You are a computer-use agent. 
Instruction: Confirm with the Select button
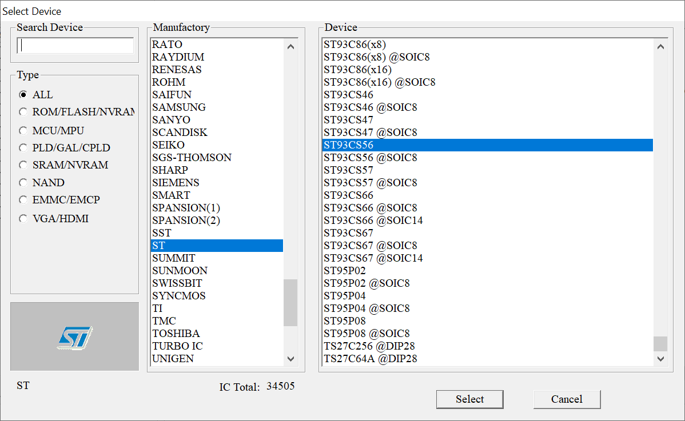(469, 399)
